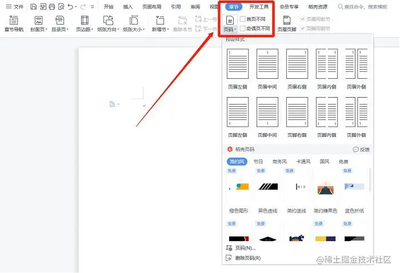The width and height of the screenshot is (400, 273).
Task: Expand the 新增节 dropdown arrow
Action: coord(168,29)
